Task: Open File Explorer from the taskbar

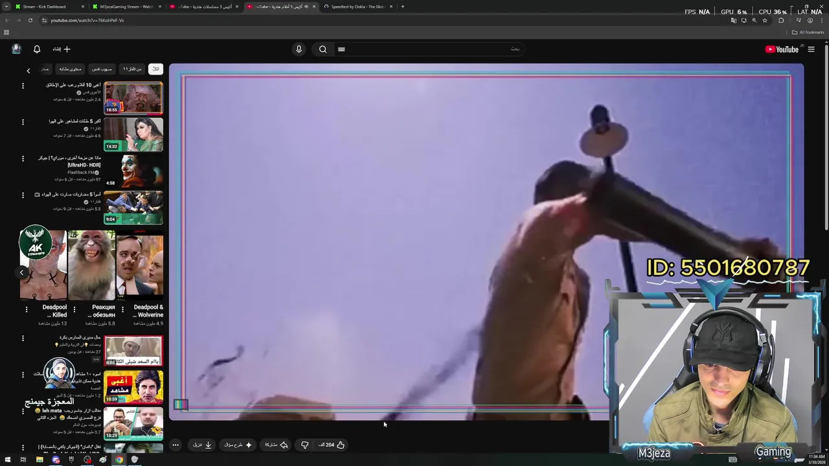Action: [x=40, y=460]
